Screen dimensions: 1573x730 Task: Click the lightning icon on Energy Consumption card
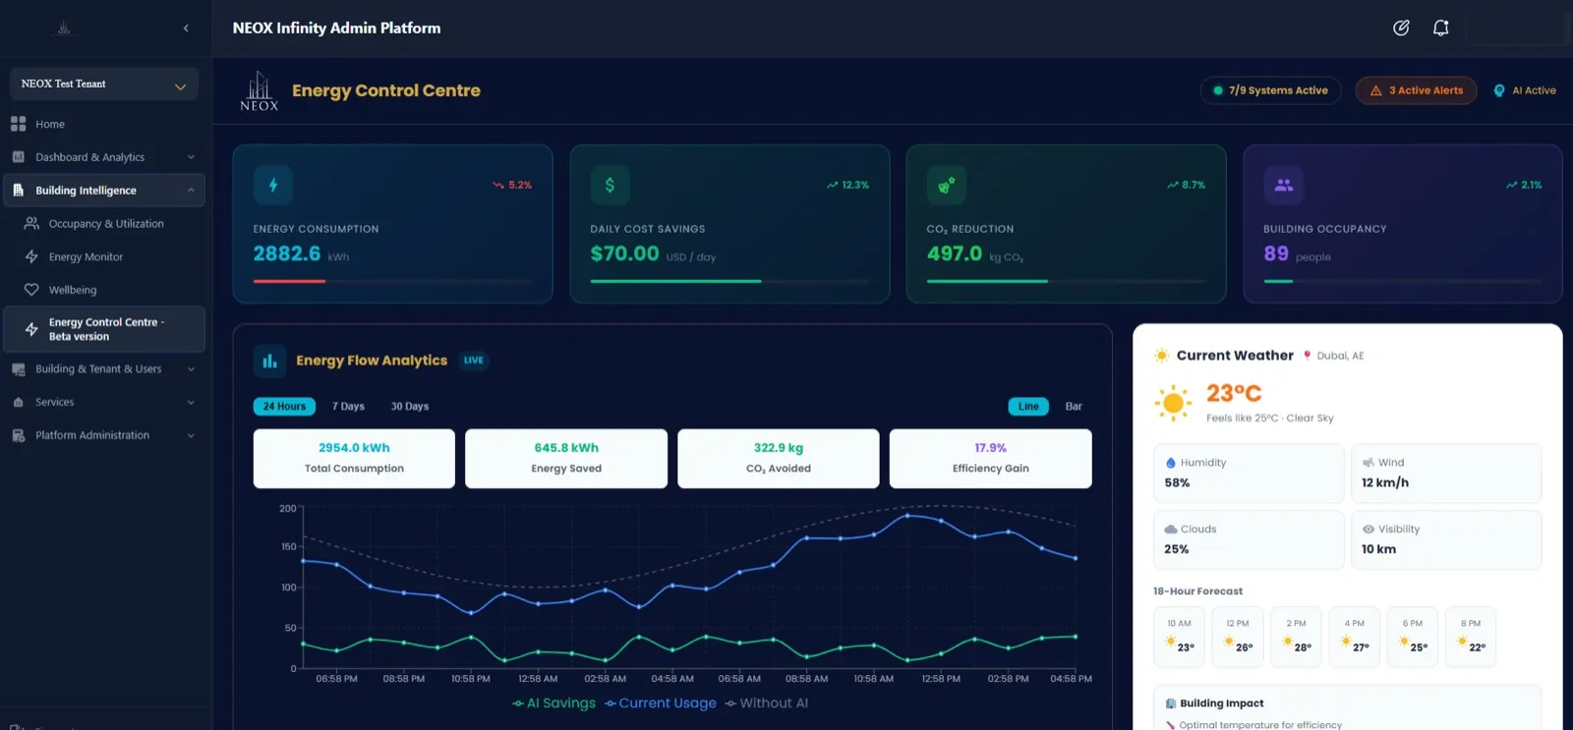pyautogui.click(x=273, y=185)
